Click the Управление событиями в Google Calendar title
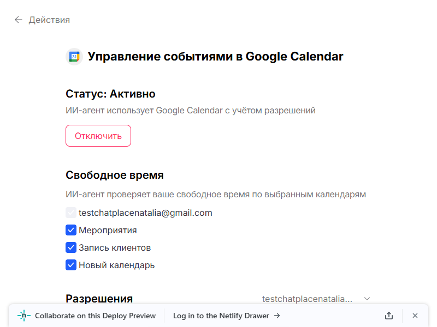This screenshot has width=437, height=327. click(215, 57)
